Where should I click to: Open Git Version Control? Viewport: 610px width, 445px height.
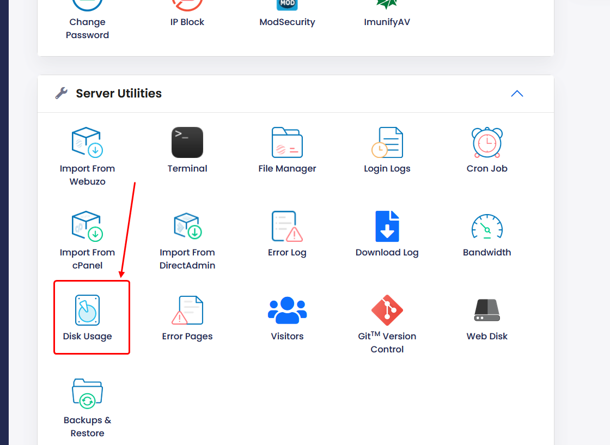pyautogui.click(x=387, y=310)
